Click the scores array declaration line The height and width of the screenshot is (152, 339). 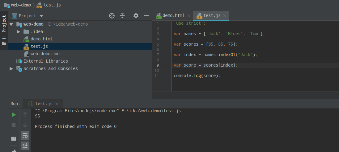(x=206, y=44)
